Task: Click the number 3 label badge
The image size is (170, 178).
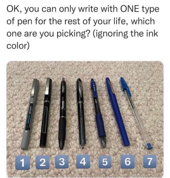Action: point(62,162)
